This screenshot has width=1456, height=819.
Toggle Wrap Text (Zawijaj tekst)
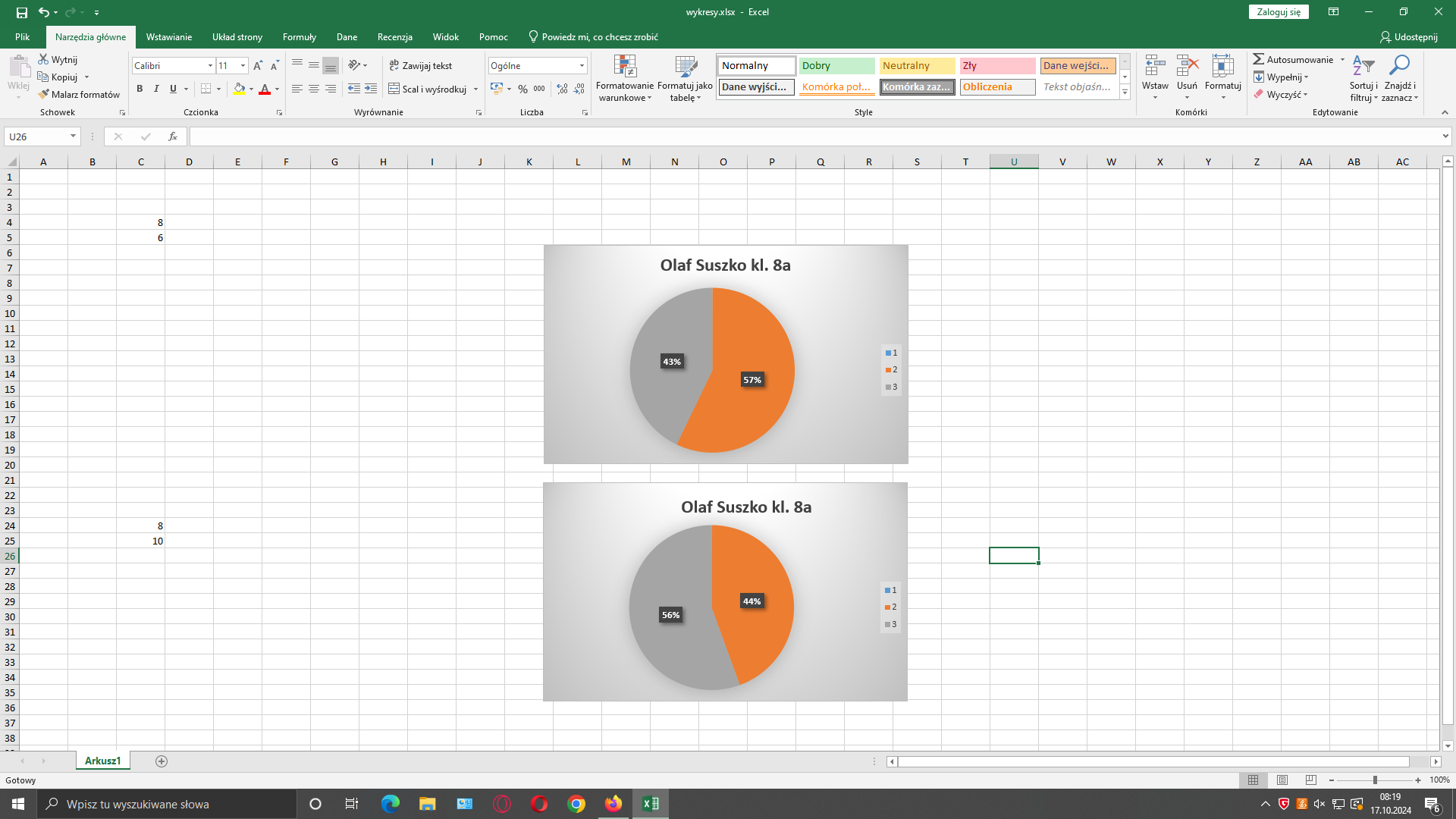tap(420, 66)
